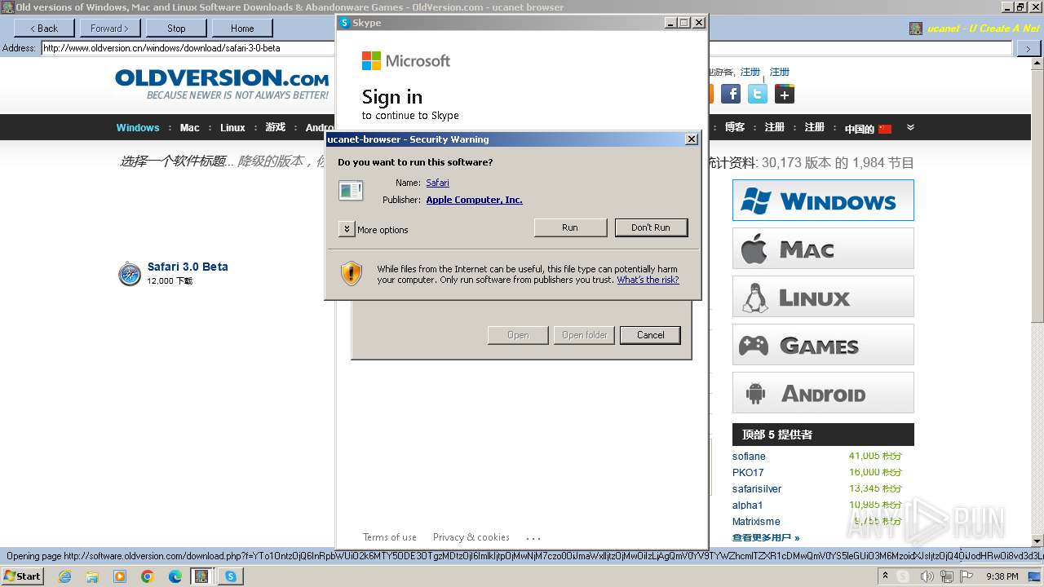Click the network icon in the system tray

coord(947,576)
